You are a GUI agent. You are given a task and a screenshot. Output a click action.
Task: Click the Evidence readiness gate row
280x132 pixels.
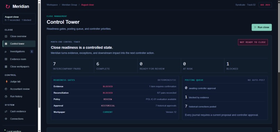pyautogui.click(x=115, y=87)
